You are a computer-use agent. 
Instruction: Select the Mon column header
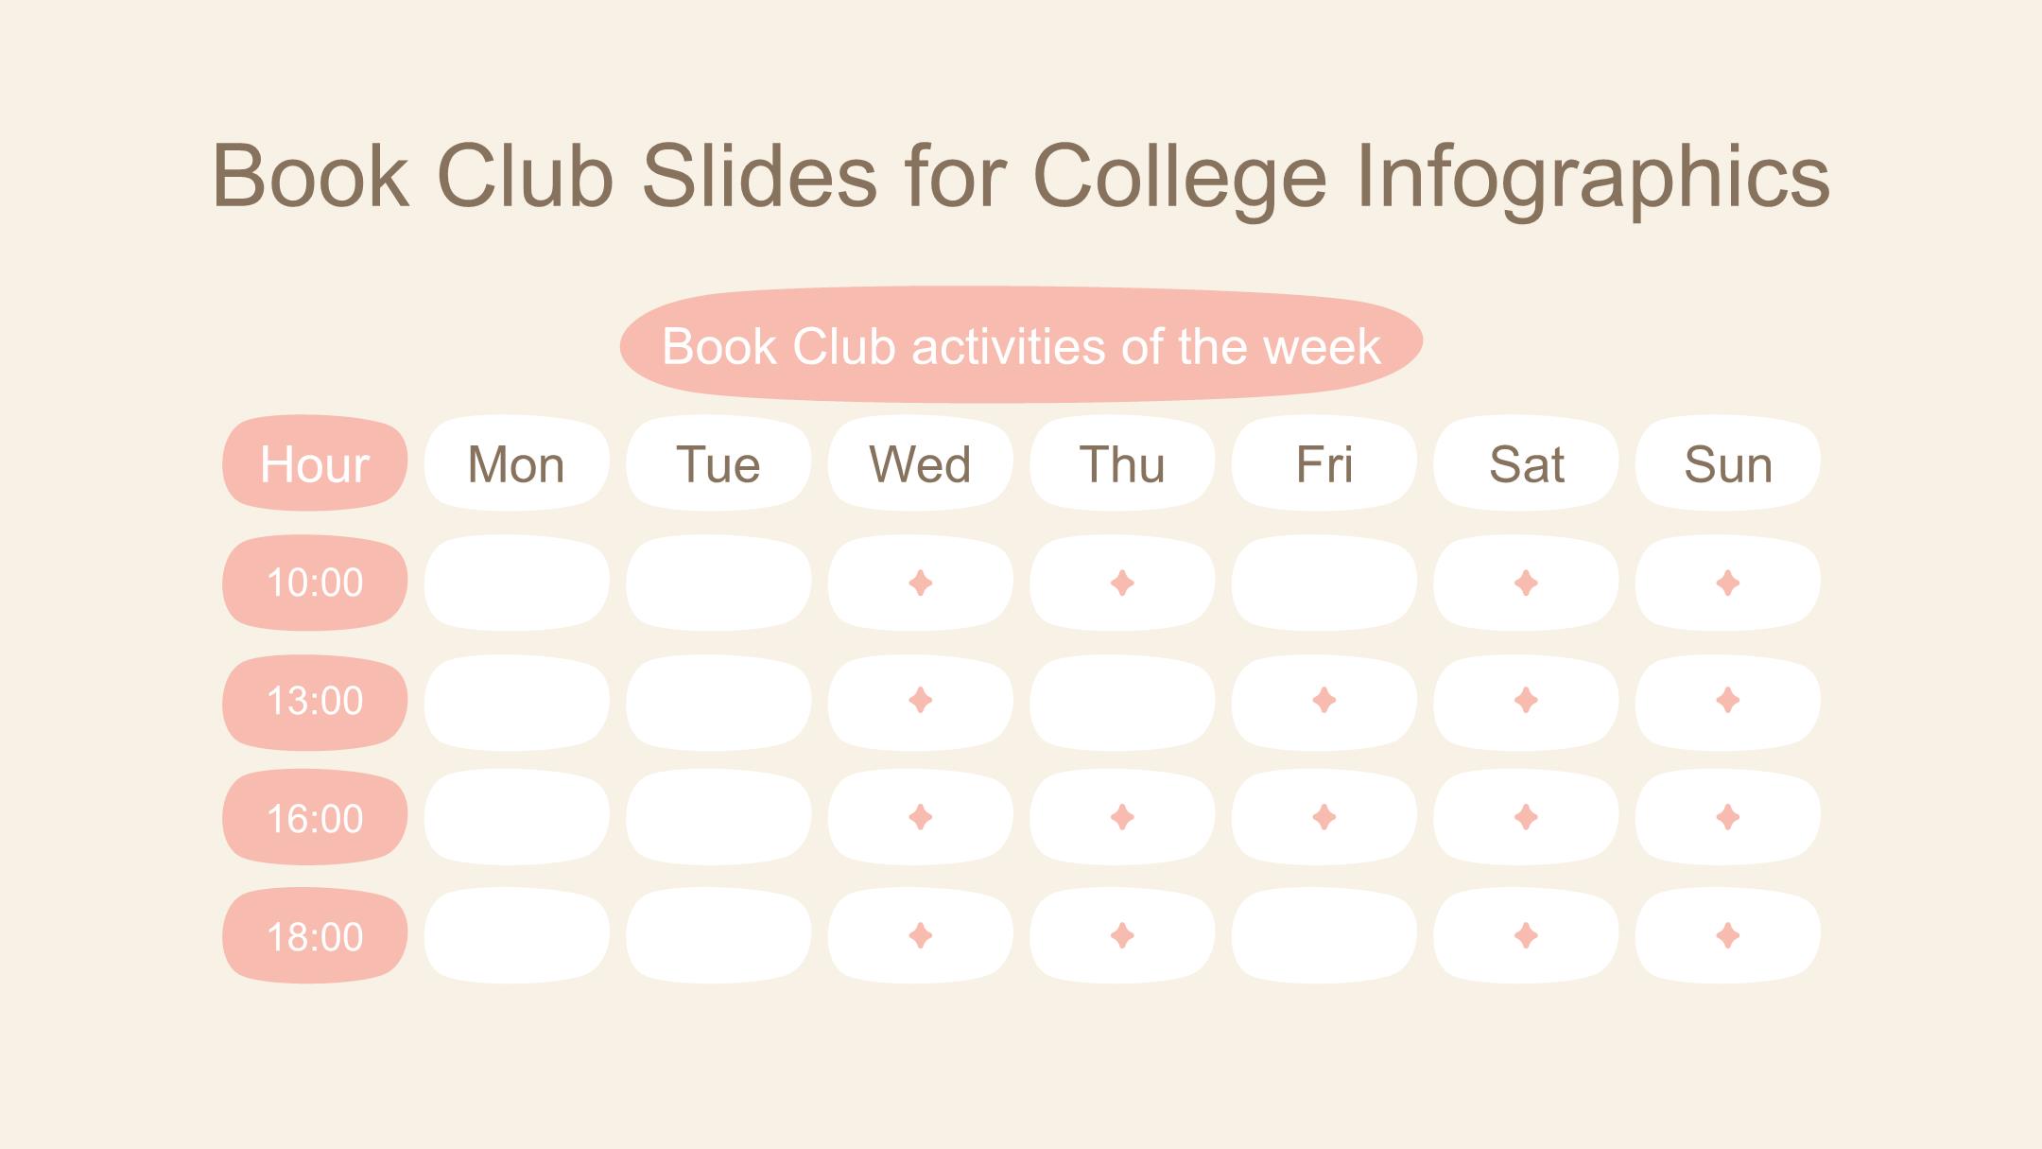(516, 463)
